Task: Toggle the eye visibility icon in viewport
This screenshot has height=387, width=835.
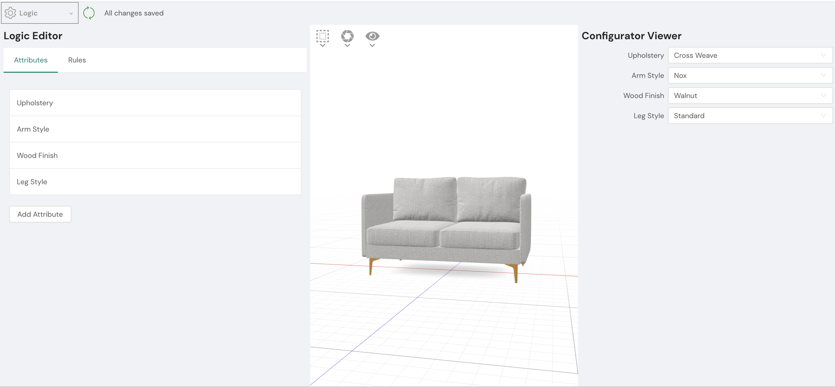Action: coord(372,36)
